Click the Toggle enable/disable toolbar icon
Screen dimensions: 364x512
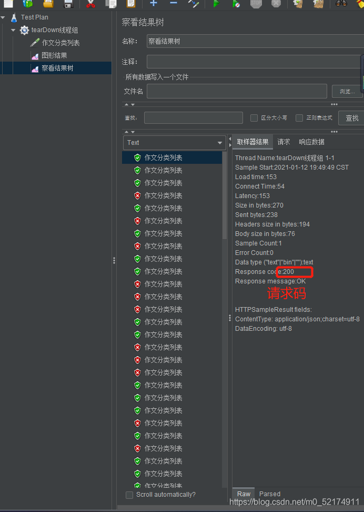click(x=194, y=3)
